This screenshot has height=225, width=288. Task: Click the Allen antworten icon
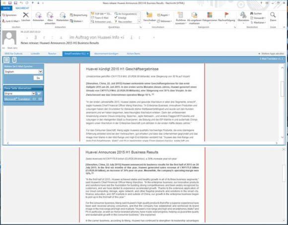pos(50,15)
